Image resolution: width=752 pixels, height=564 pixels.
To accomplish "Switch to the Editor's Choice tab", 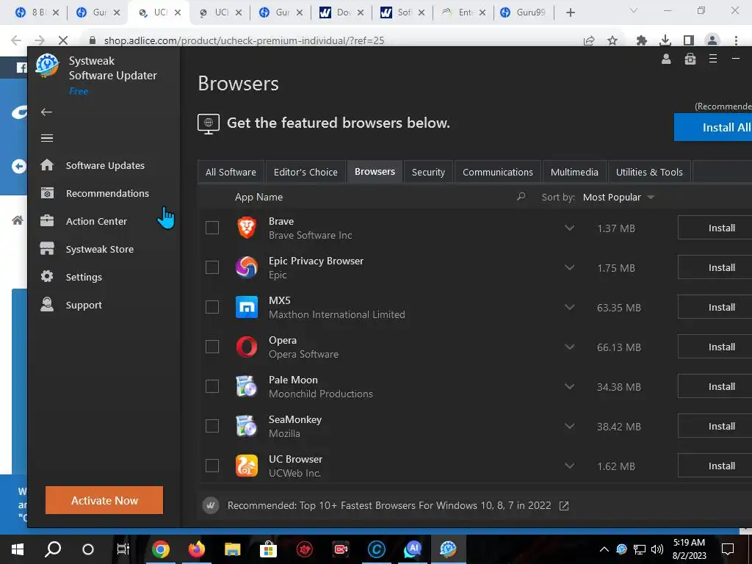I will [x=305, y=172].
